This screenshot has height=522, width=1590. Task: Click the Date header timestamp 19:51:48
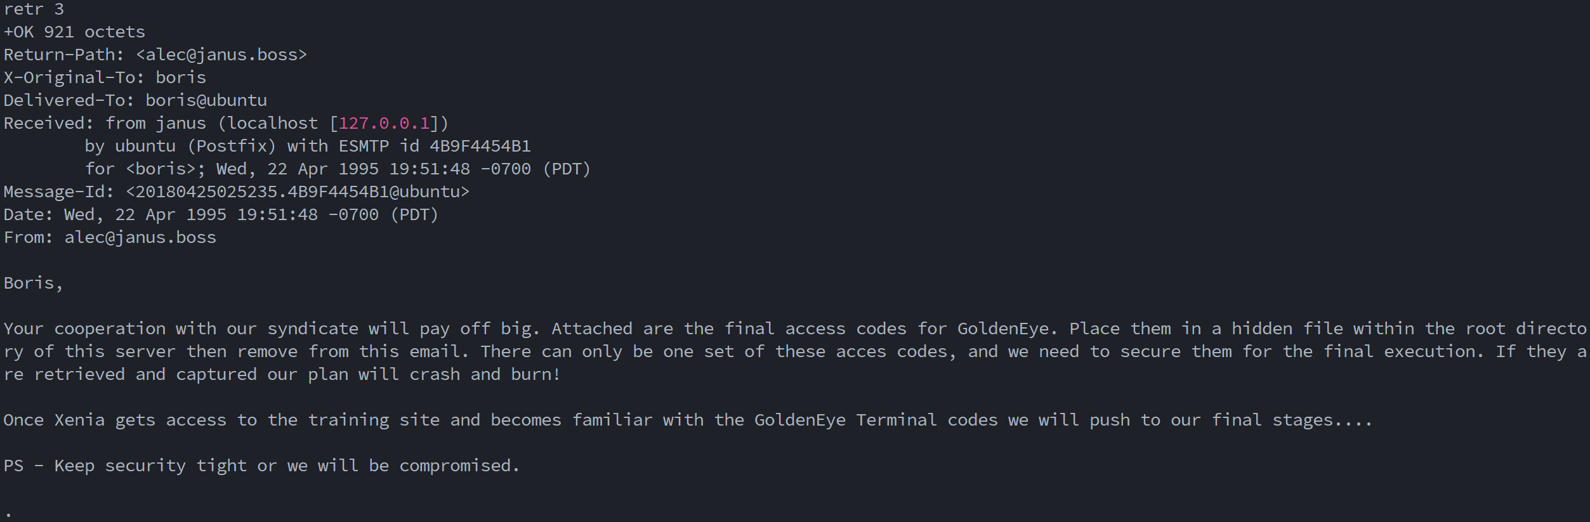277,214
